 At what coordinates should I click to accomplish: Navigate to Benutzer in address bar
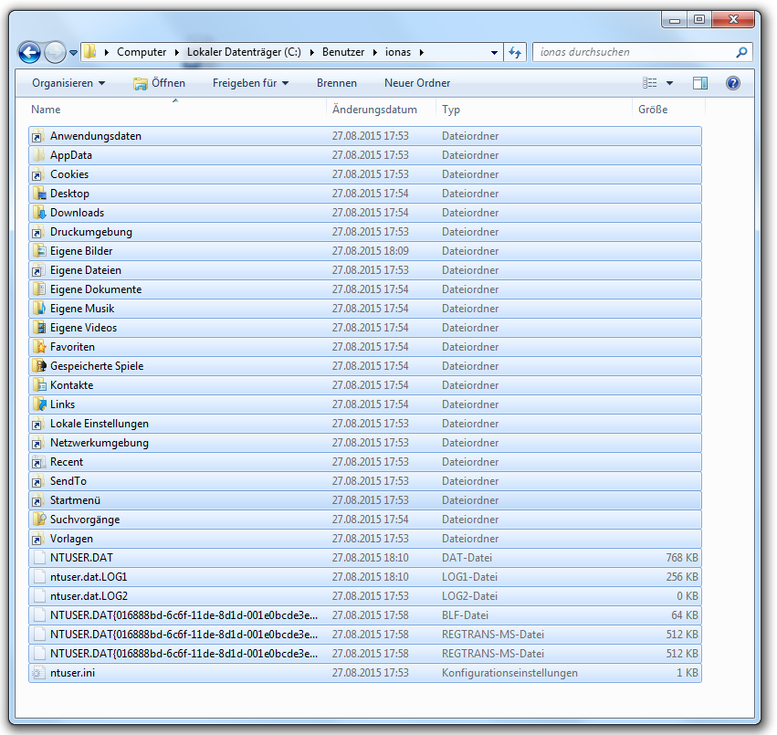(x=343, y=52)
